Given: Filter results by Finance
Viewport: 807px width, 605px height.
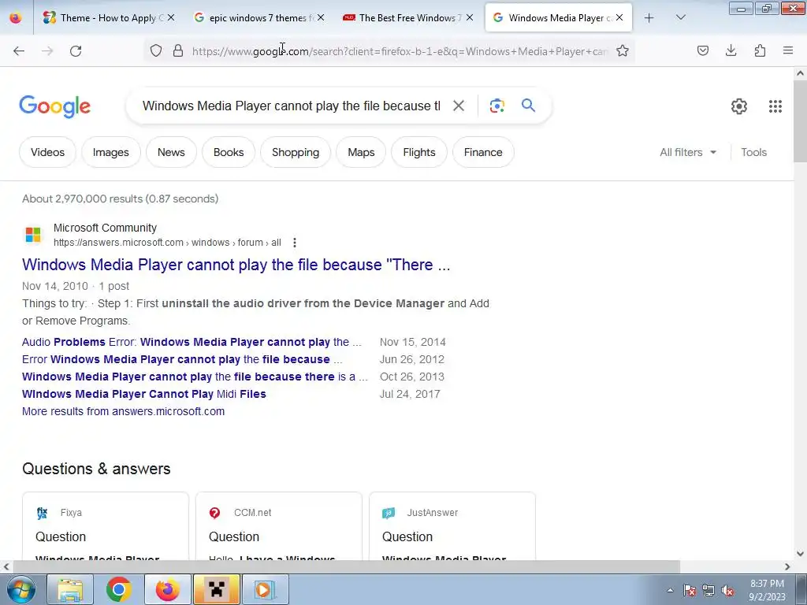Looking at the screenshot, I should (x=483, y=152).
